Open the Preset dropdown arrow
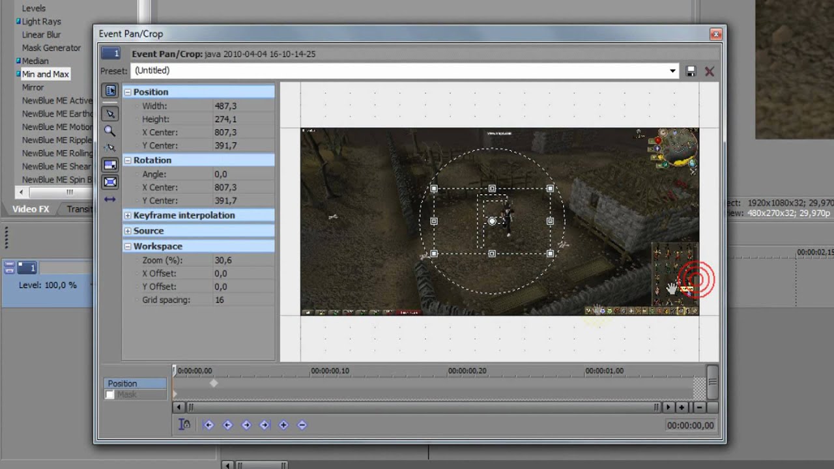Viewport: 834px width, 469px height. (x=672, y=70)
